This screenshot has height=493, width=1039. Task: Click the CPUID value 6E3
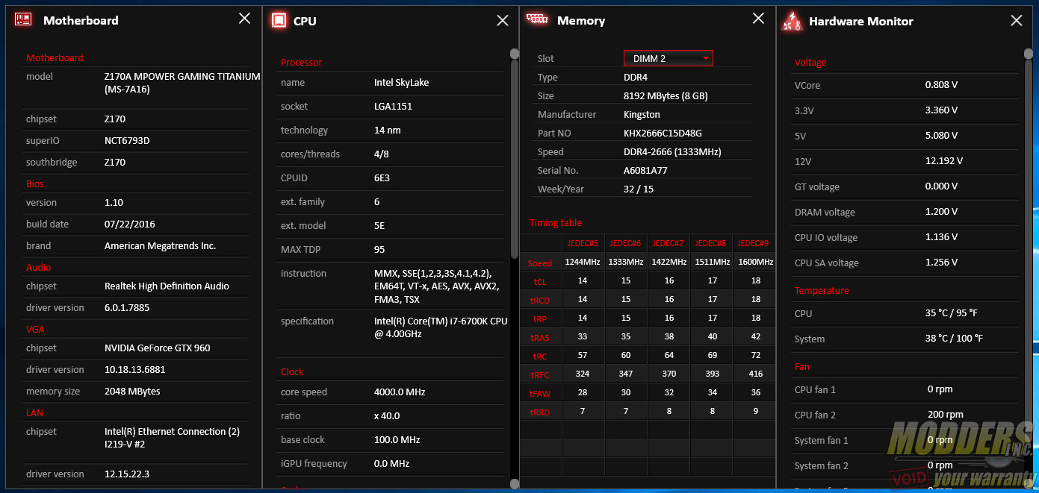point(382,178)
